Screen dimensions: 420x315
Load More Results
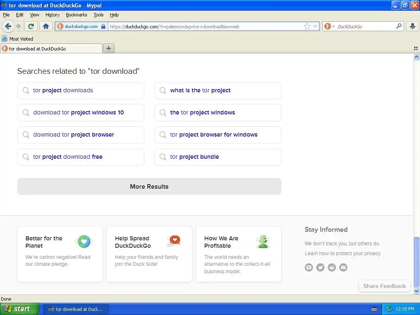(149, 187)
